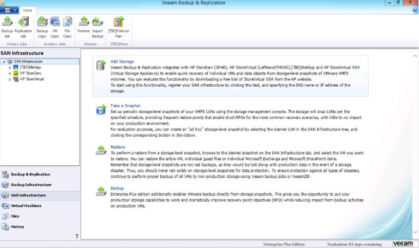Click the Take a Snapshot link

[126, 105]
